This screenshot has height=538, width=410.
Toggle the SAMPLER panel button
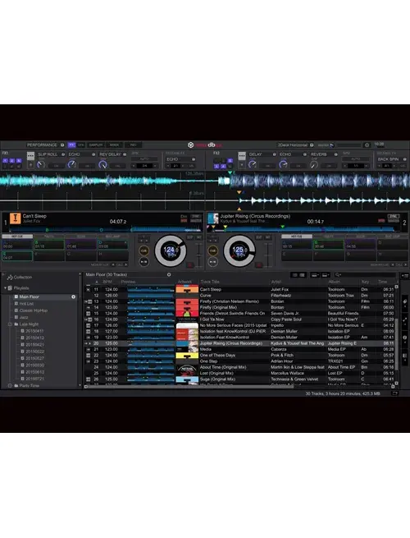pos(96,145)
